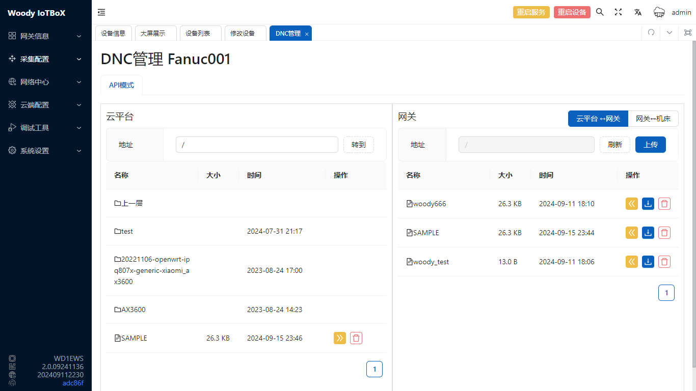Click the cloud platform address input field
Image resolution: width=696 pixels, height=391 pixels.
click(x=257, y=145)
